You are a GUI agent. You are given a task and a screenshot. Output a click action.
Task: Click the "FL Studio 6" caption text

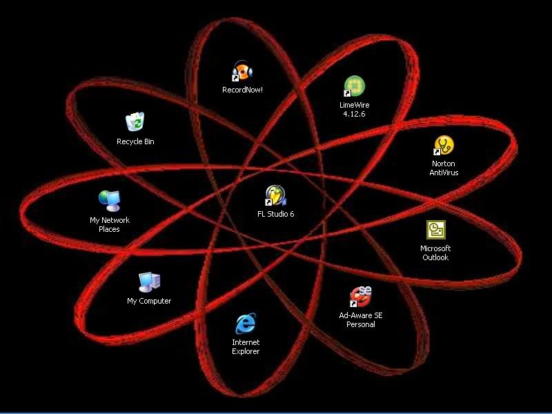tap(275, 214)
